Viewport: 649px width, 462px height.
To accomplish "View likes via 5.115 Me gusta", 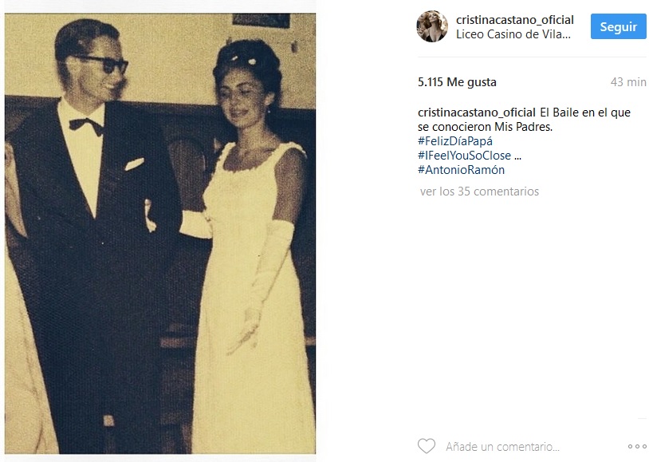I will point(457,82).
